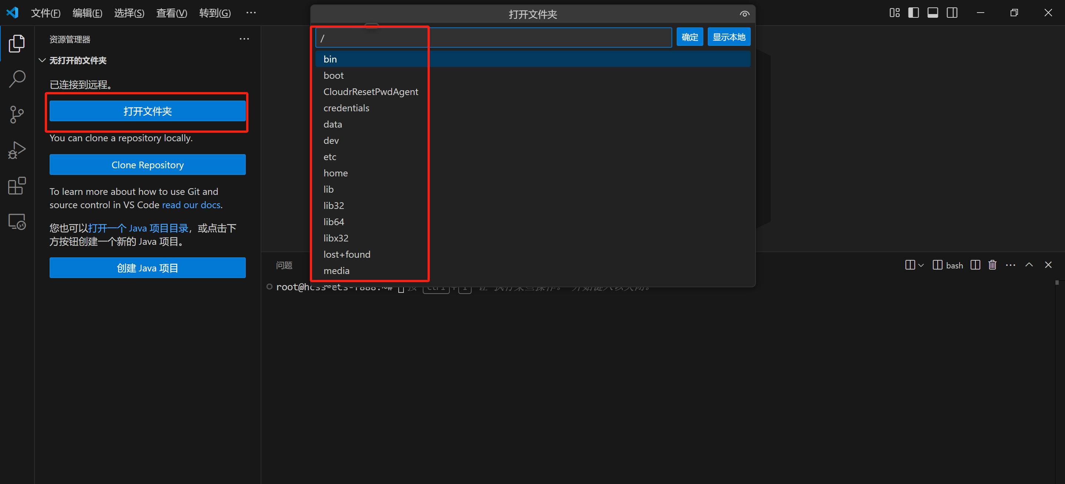The width and height of the screenshot is (1065, 484).
Task: Open the read our docs link
Action: pos(191,205)
